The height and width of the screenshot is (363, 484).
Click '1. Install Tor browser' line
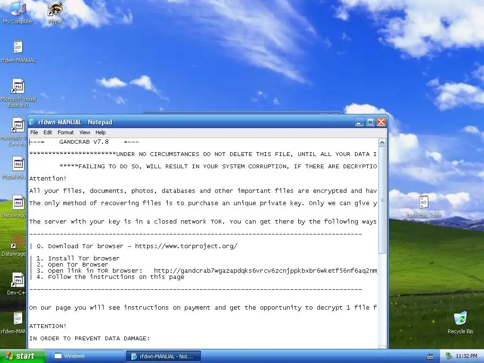pos(78,259)
